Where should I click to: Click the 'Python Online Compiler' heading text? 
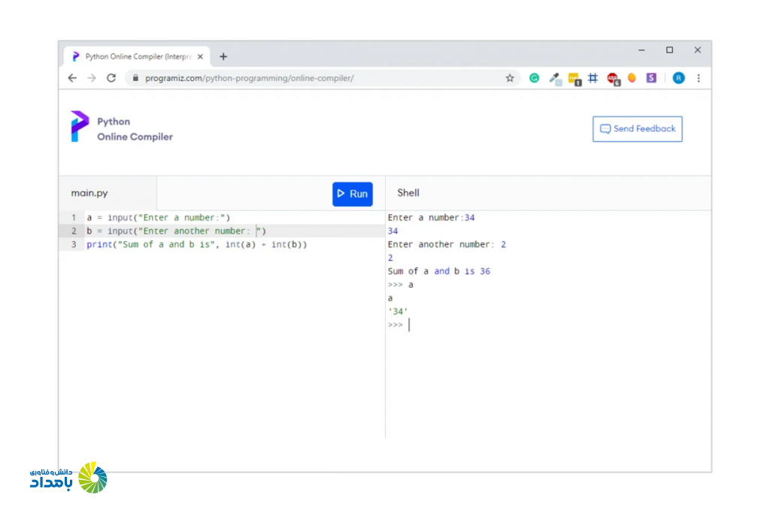point(135,129)
